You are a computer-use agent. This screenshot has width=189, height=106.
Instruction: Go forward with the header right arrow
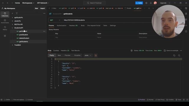(12, 3)
